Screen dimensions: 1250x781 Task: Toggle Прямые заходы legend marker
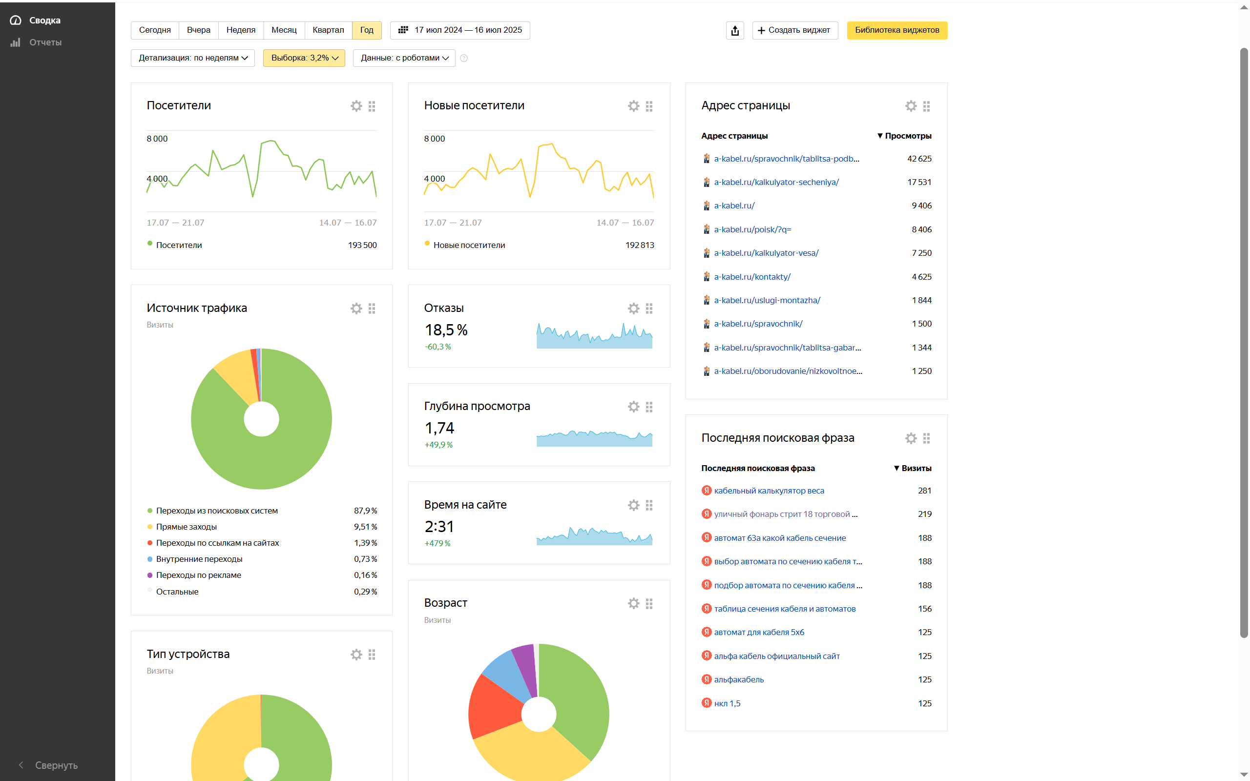(x=150, y=527)
